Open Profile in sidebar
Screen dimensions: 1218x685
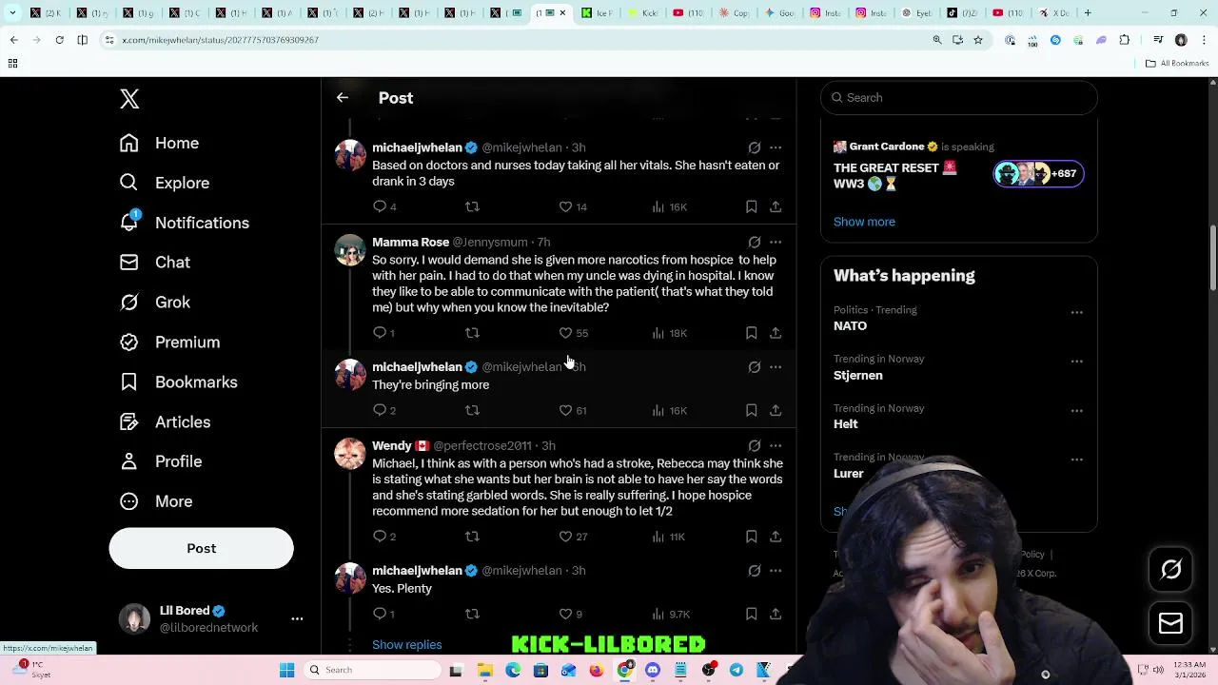(161, 461)
